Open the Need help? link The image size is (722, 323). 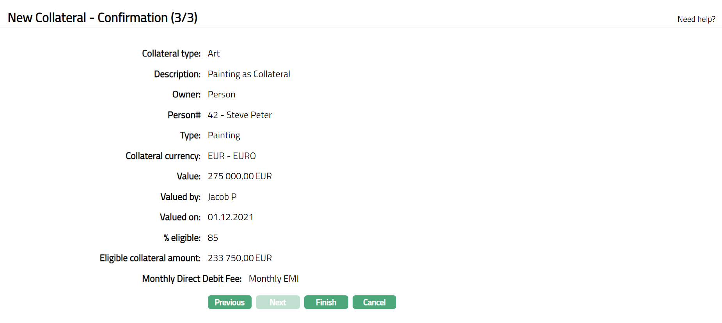tap(696, 19)
